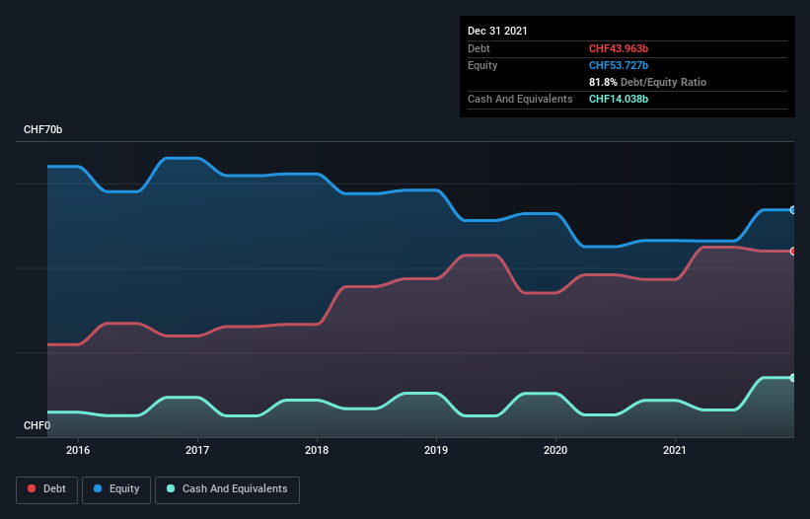The width and height of the screenshot is (810, 519).
Task: Select the red Debt endpoint marker
Action: (x=793, y=251)
